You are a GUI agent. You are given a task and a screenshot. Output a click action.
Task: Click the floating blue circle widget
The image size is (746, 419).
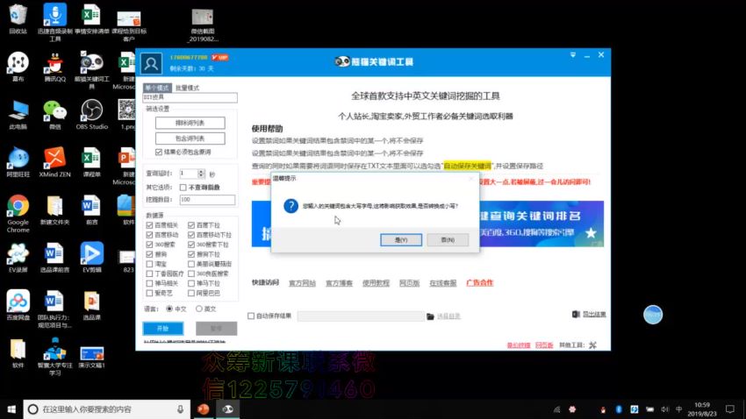pyautogui.click(x=653, y=315)
